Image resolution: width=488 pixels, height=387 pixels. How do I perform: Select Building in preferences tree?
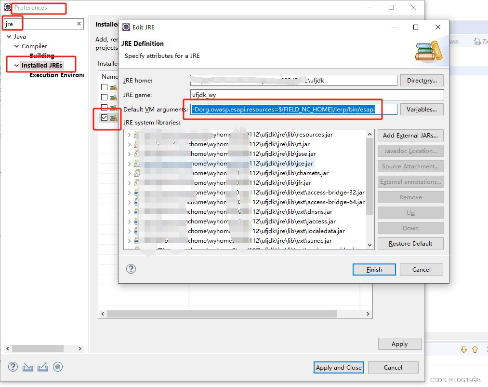pyautogui.click(x=42, y=55)
